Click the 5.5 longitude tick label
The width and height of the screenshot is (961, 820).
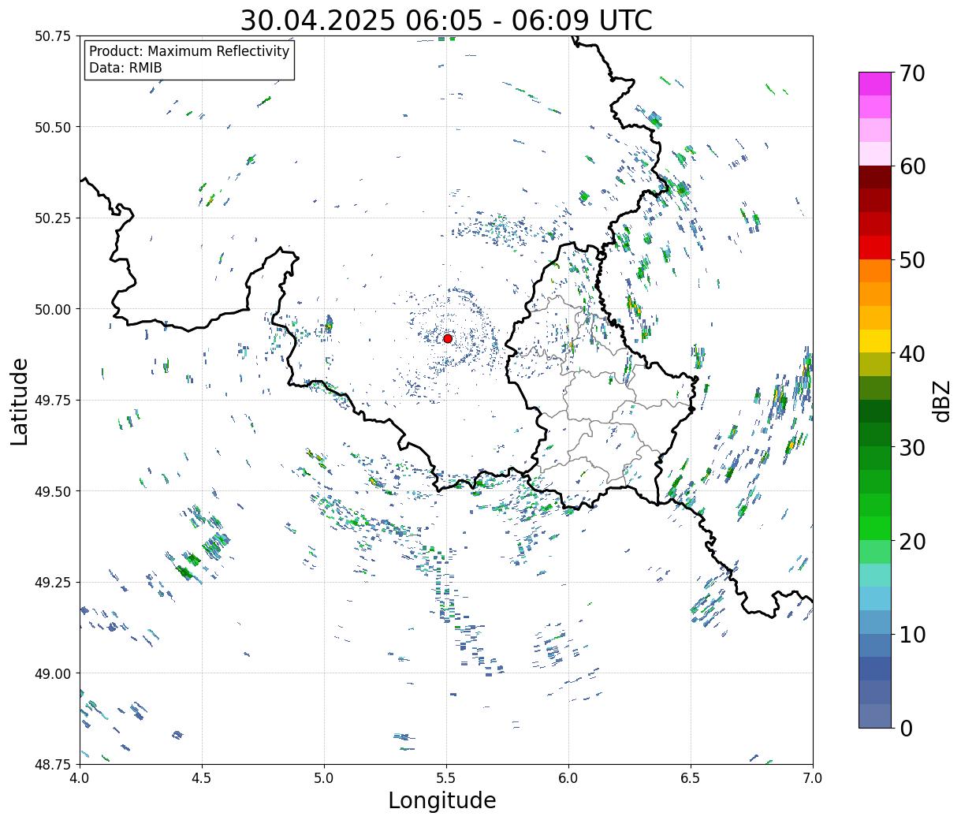click(446, 778)
